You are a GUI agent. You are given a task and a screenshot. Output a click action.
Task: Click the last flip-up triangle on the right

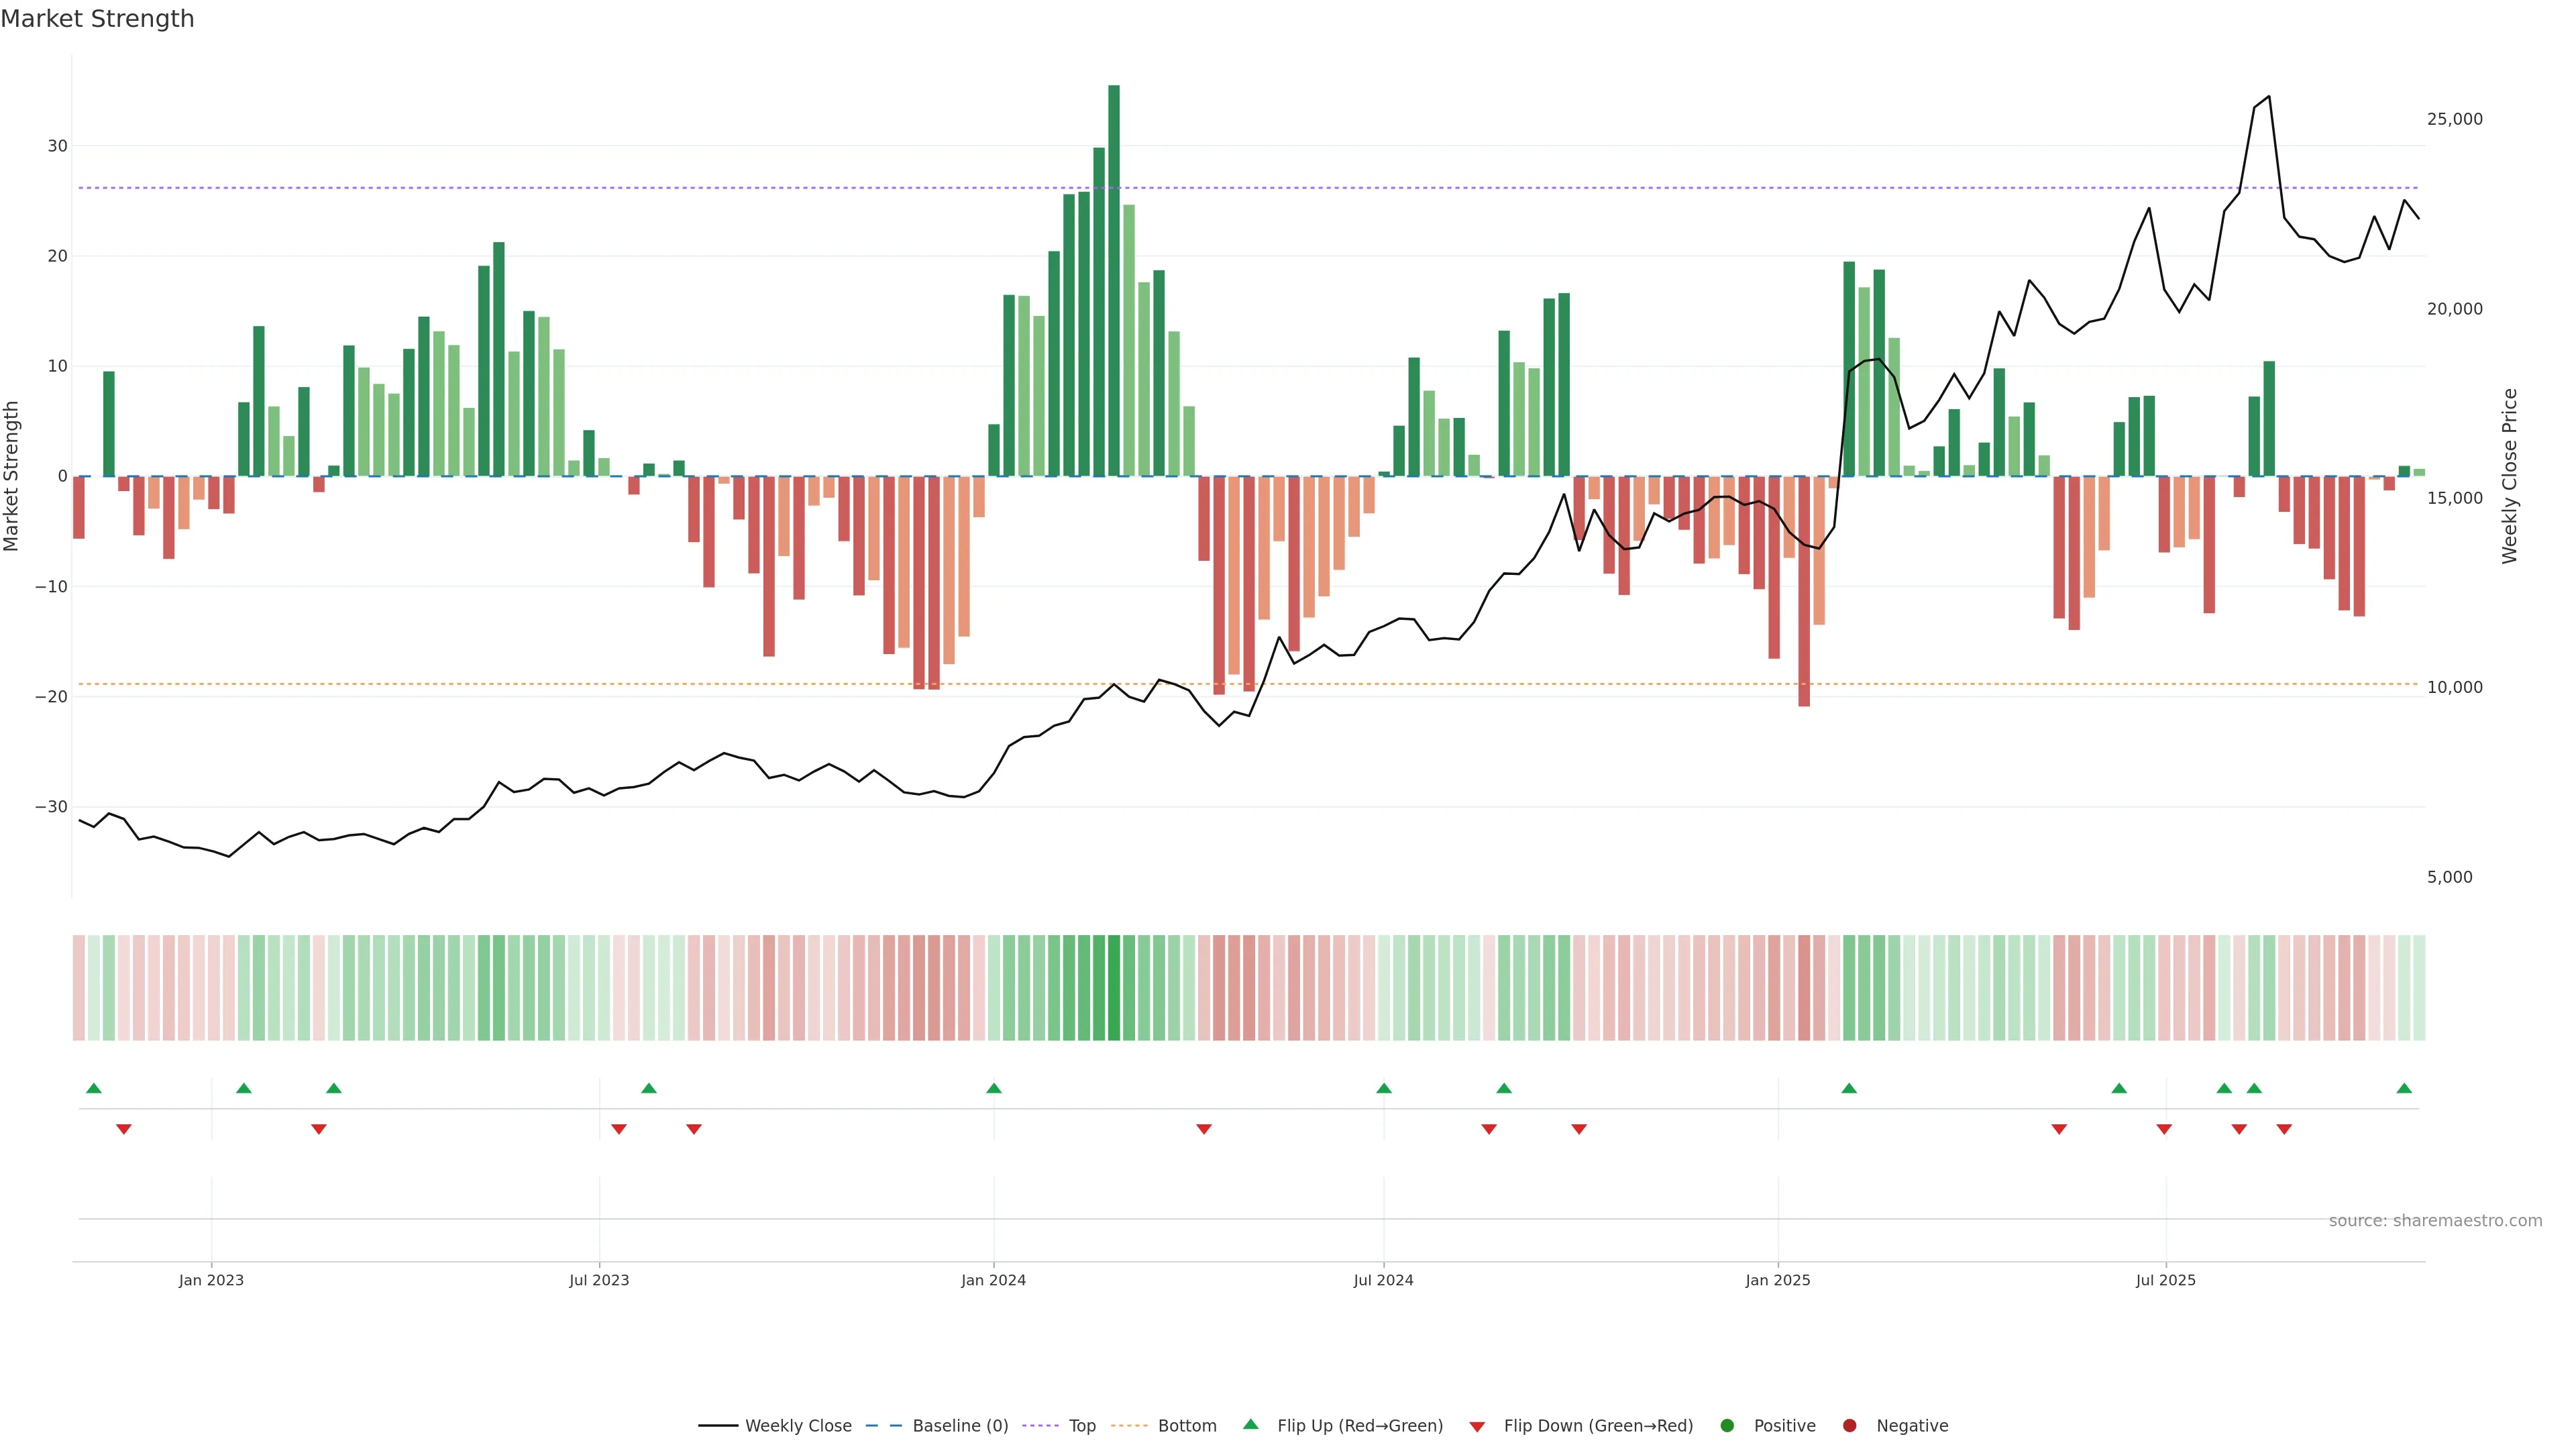click(x=2404, y=1088)
